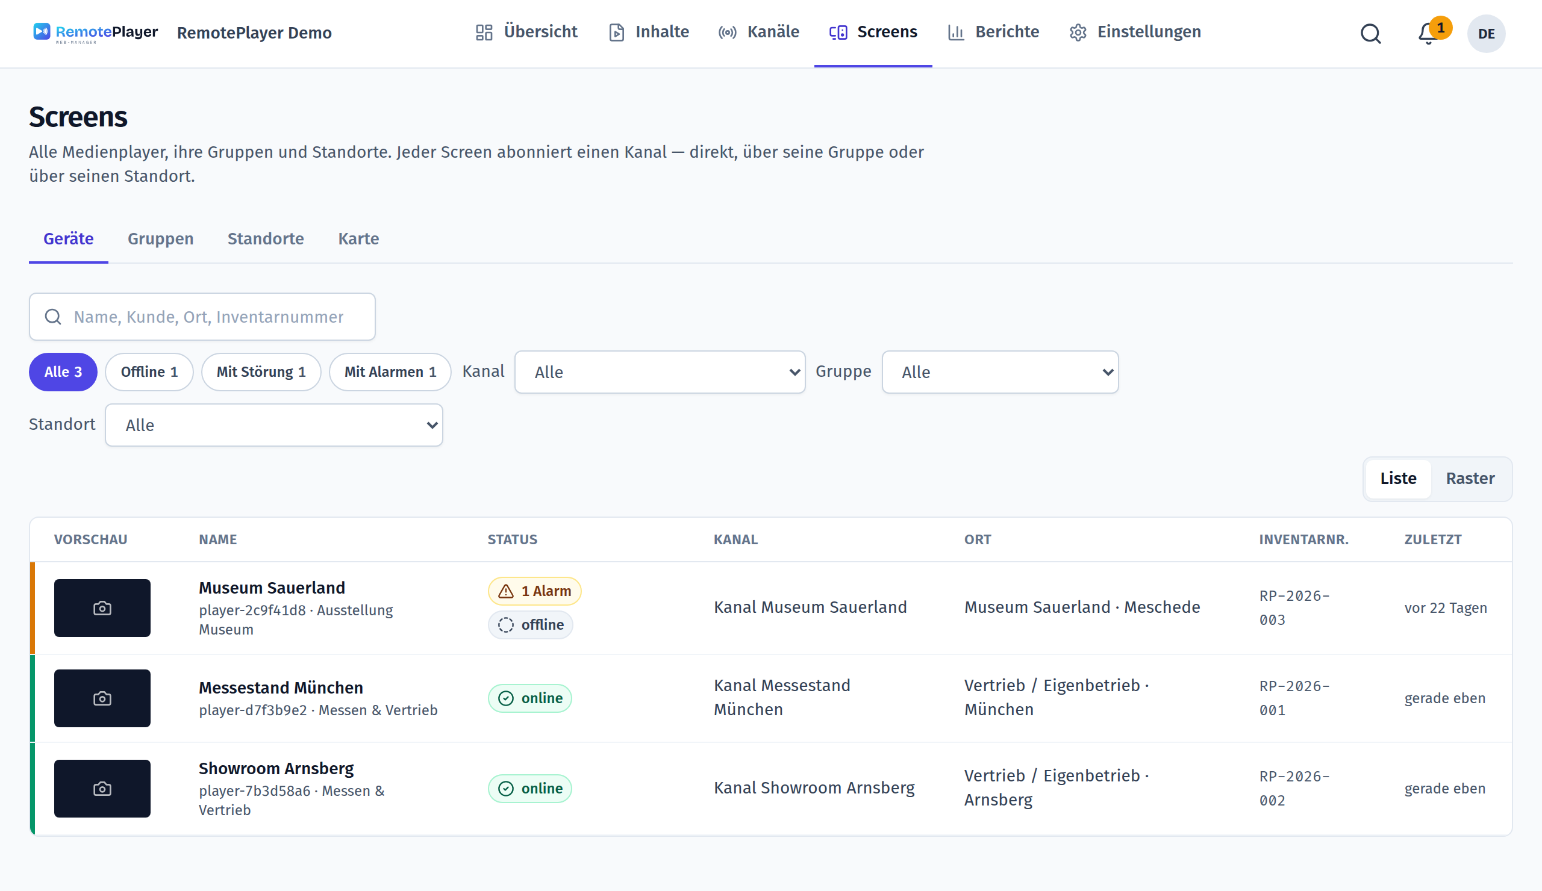
Task: Toggle the Mit Störung 1 filter
Action: [x=261, y=372]
